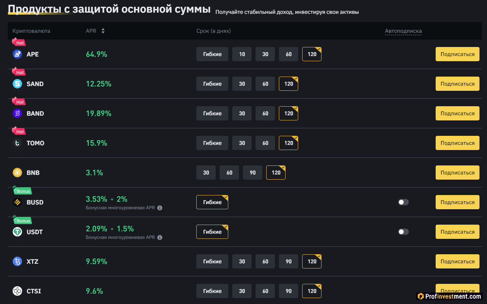Select 30-day term for BNB
487x304 pixels.
[206, 173]
